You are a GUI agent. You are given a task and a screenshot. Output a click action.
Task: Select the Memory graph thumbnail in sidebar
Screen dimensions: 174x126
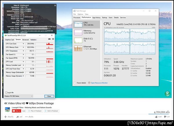tap(78, 32)
